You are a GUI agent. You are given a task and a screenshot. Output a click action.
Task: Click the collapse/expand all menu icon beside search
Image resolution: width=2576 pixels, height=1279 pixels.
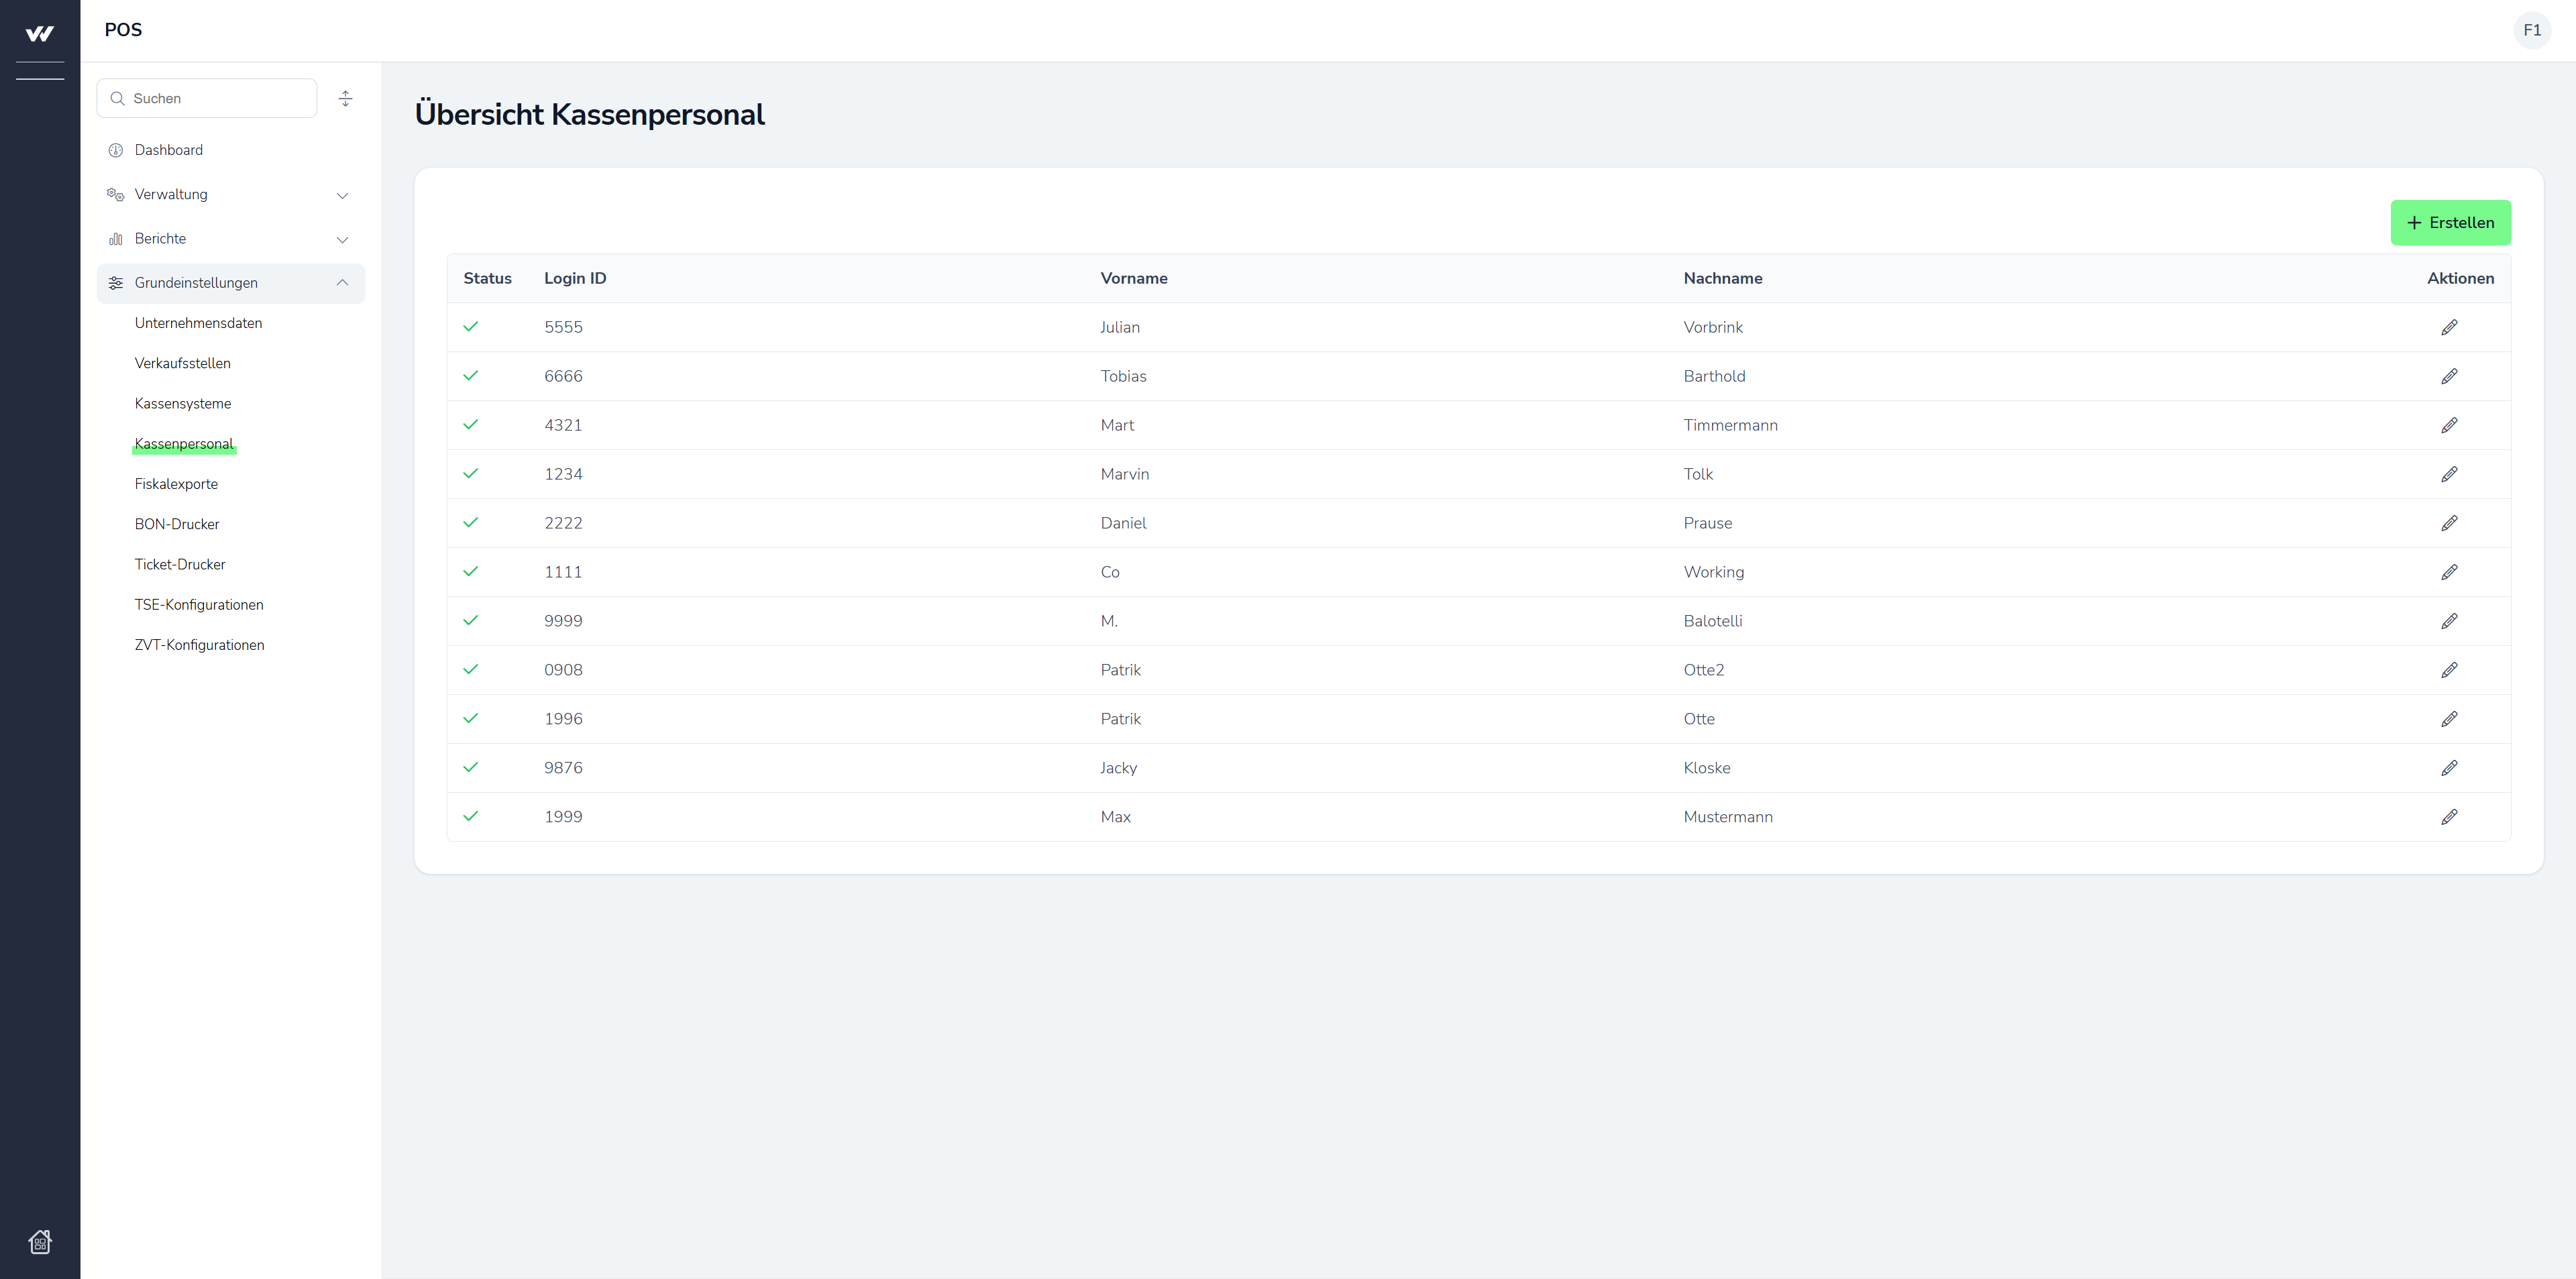345,98
